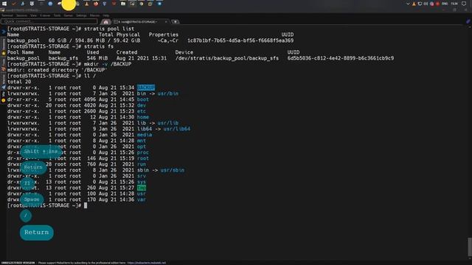The image size is (472, 265).
Task: Open the Terminal menu
Action: (x=7, y=15)
